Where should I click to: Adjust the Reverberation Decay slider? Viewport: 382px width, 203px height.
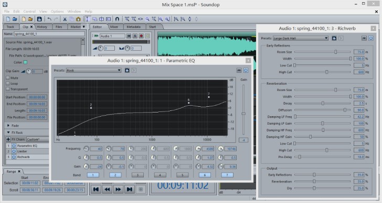[323, 103]
